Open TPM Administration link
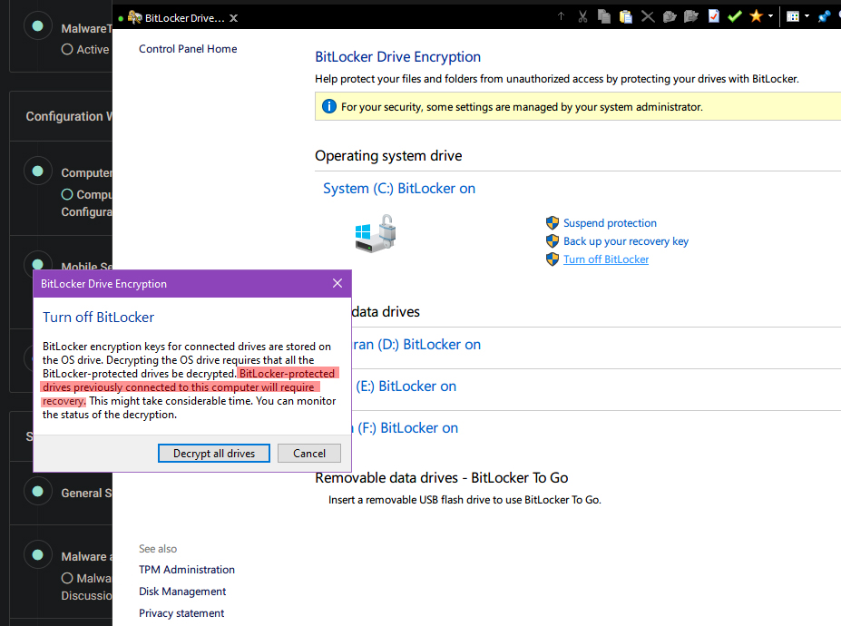841x626 pixels. click(x=187, y=570)
